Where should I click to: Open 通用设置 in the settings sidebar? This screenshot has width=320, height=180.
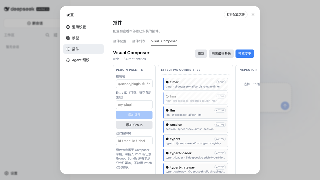(x=83, y=27)
